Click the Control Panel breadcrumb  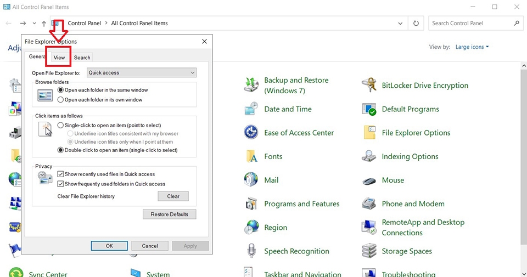coord(85,23)
